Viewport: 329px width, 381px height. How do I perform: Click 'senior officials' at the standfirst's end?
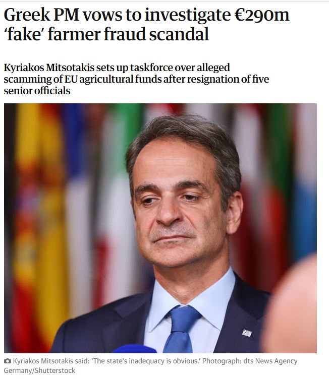[37, 91]
